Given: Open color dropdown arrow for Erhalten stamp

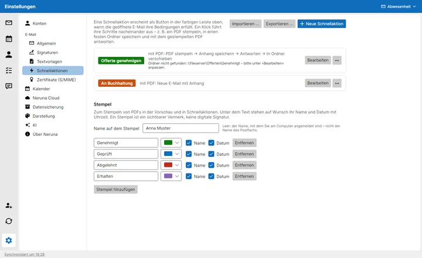Looking at the screenshot, I should click(x=177, y=176).
